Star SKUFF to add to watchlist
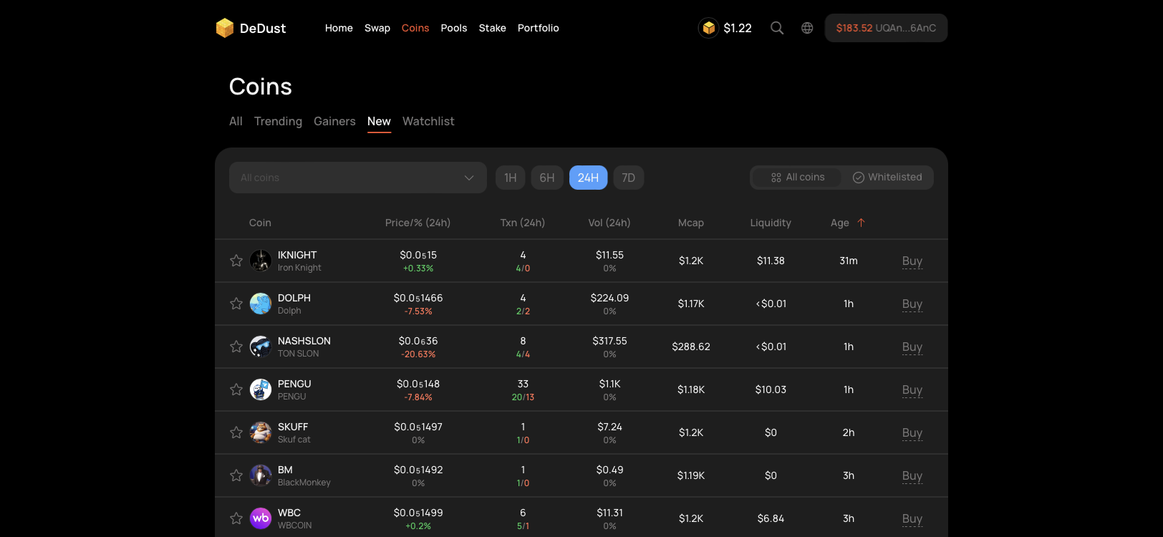 pyautogui.click(x=236, y=432)
